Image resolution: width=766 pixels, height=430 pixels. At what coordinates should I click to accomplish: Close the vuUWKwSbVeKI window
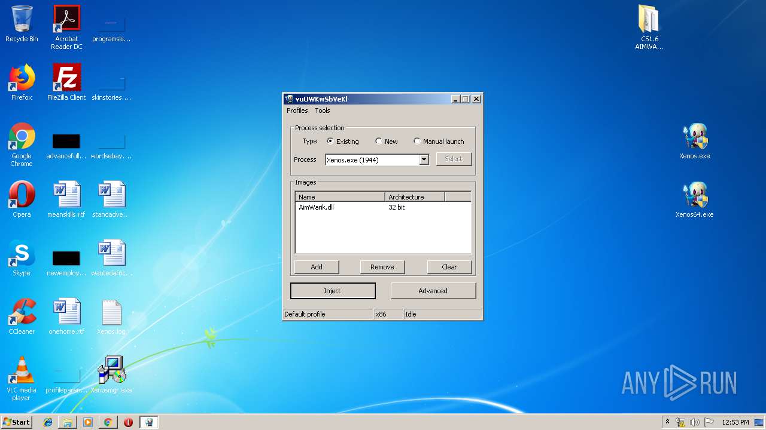coord(476,99)
